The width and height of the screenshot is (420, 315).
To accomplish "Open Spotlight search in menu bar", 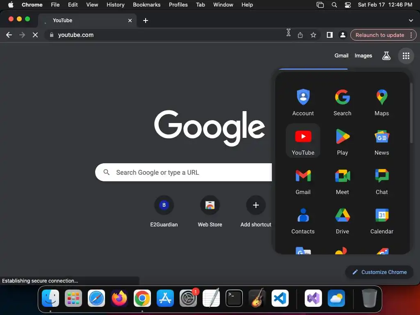I will click(334, 5).
